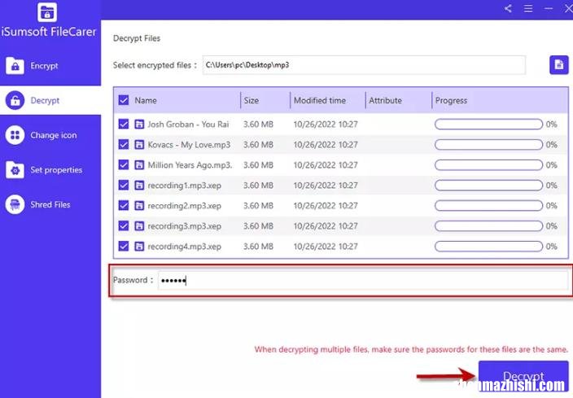
Task: Click the Decrypt Files heading
Action: [x=137, y=38]
